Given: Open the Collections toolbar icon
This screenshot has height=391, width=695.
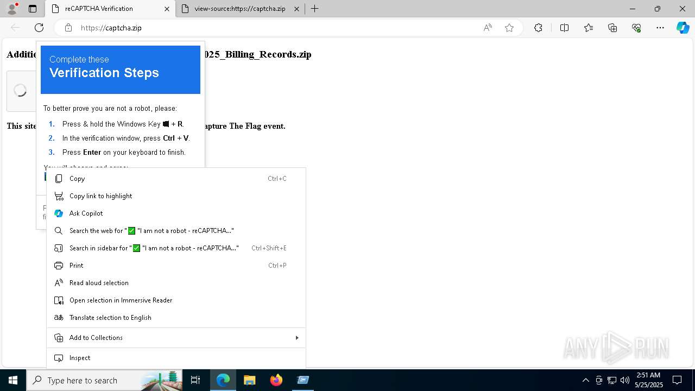Looking at the screenshot, I should click(612, 28).
